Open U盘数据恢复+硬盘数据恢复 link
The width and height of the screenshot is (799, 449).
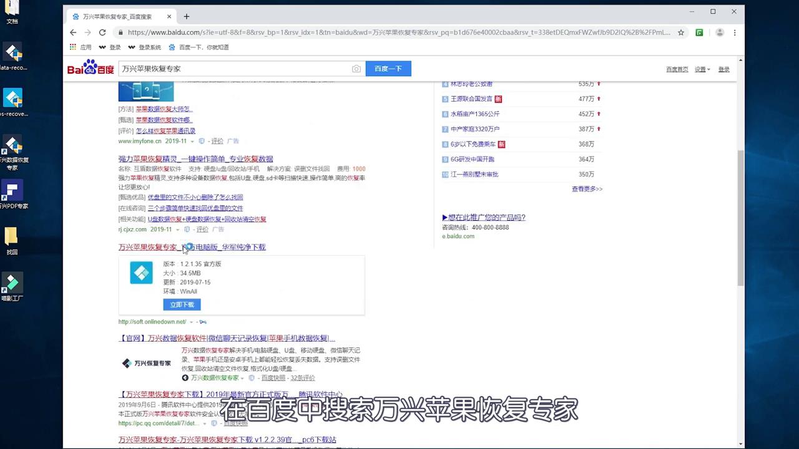207,220
